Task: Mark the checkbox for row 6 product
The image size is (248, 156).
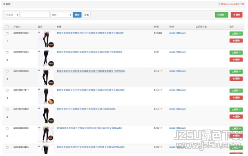Action: 7,129
